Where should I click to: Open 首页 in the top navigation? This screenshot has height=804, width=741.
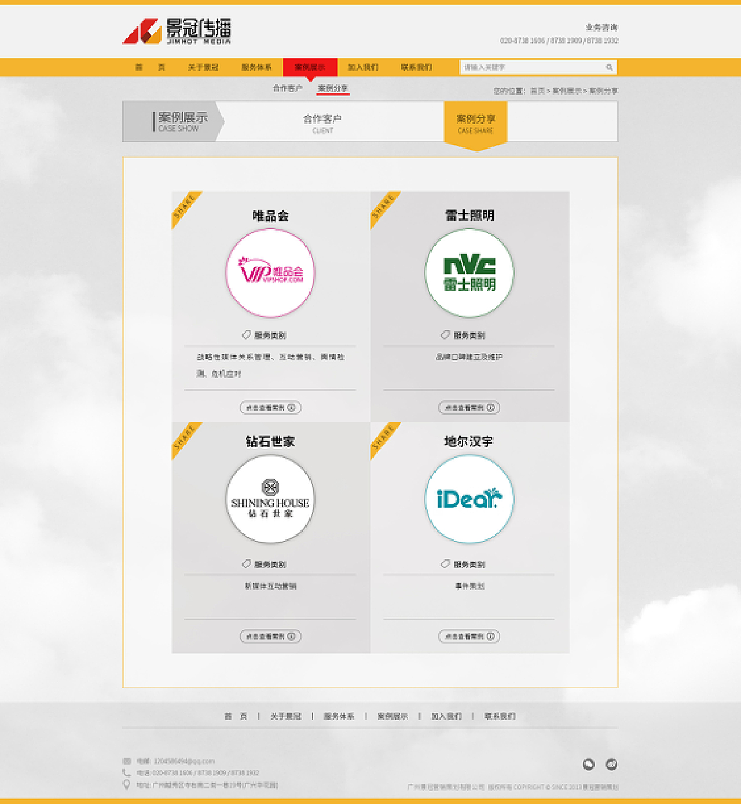point(150,67)
